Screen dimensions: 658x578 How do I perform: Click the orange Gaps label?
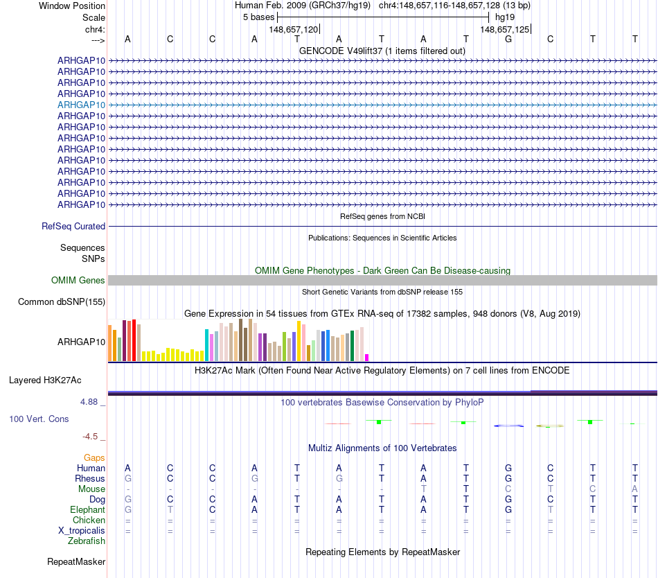pyautogui.click(x=94, y=458)
